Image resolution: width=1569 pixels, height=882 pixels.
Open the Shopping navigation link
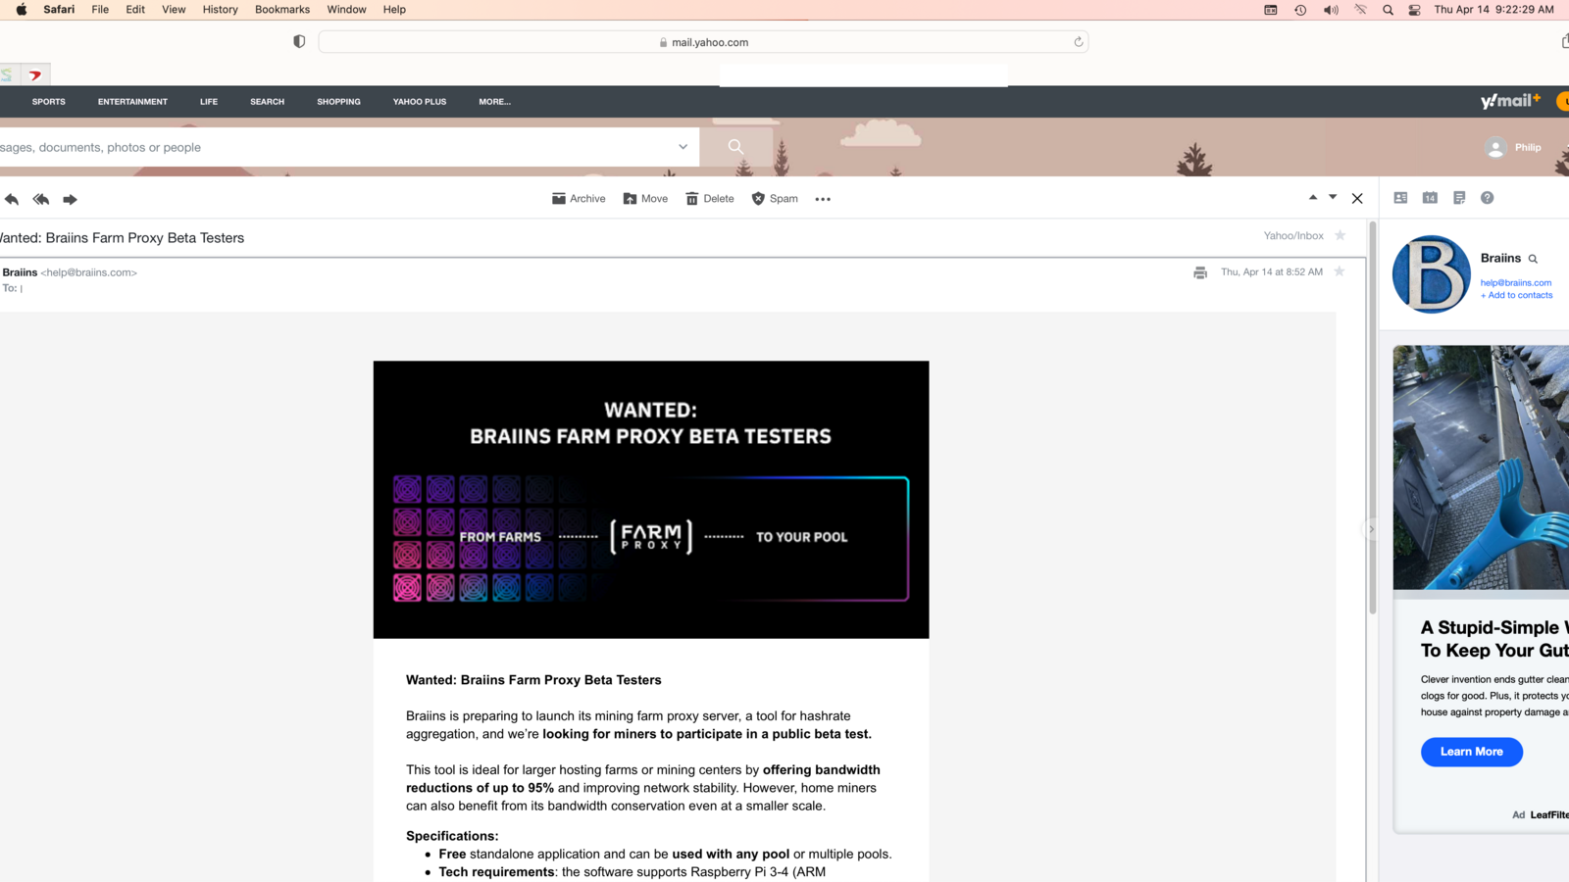(x=338, y=102)
